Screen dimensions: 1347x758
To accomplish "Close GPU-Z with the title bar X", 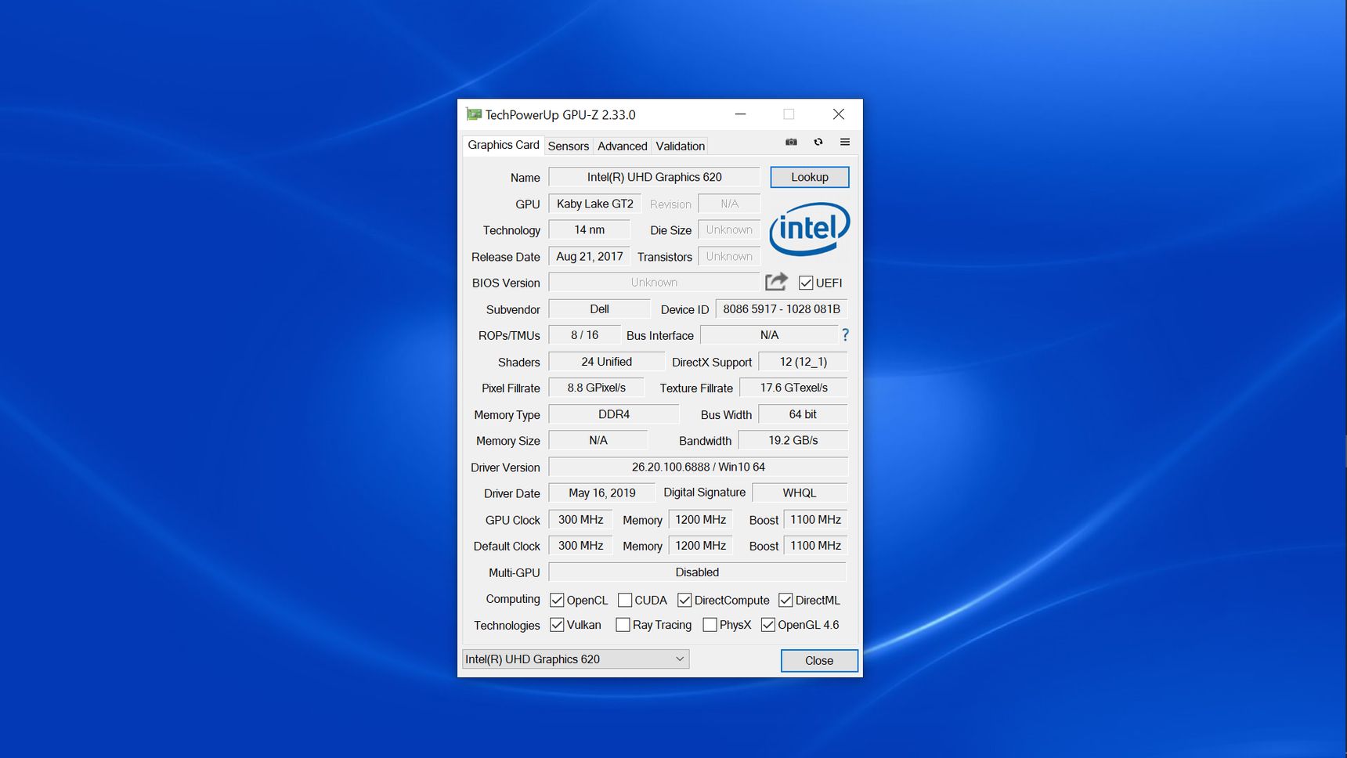I will tap(838, 114).
